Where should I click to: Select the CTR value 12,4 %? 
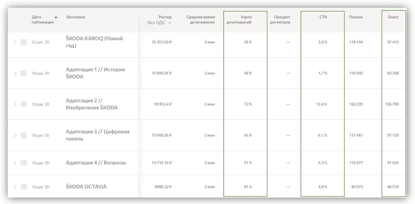322,104
